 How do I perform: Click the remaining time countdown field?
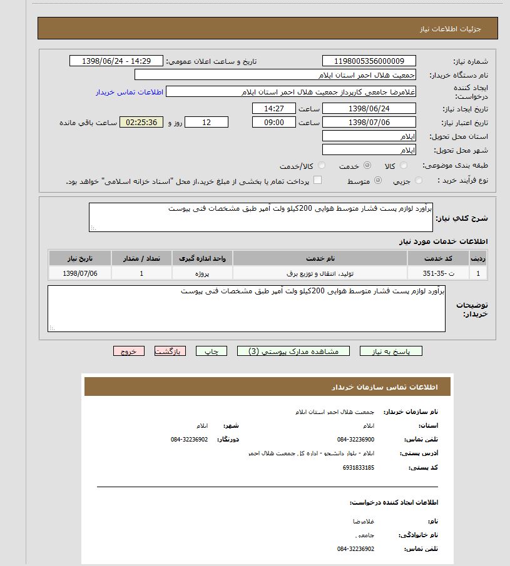coord(141,122)
